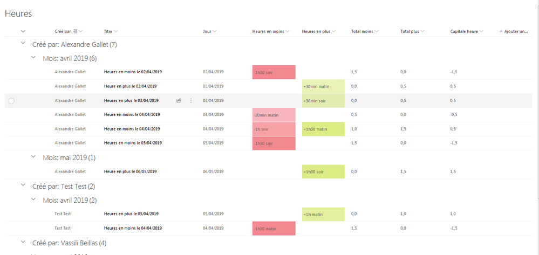
Task: Open the group-by icon next to Créé par
Action: (x=76, y=31)
